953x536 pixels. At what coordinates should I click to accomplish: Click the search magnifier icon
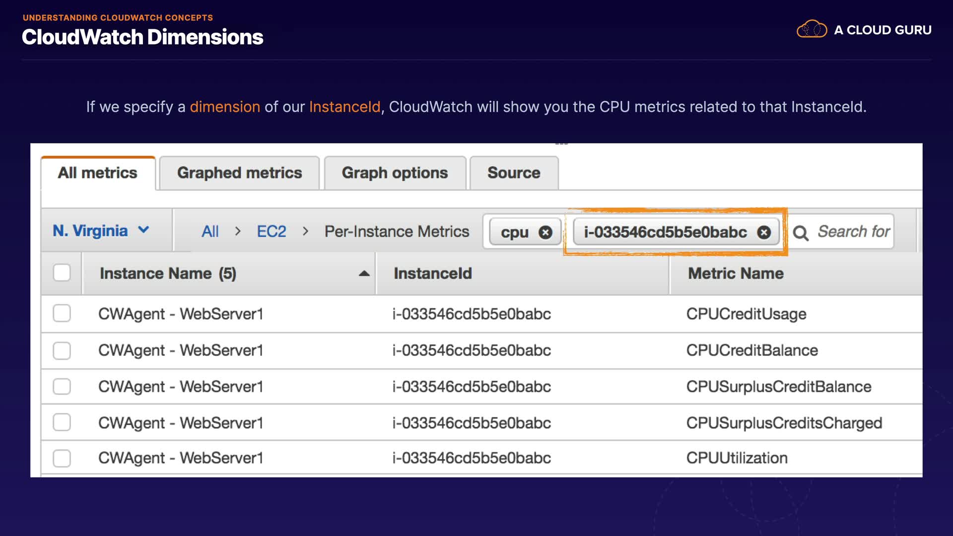tap(800, 232)
